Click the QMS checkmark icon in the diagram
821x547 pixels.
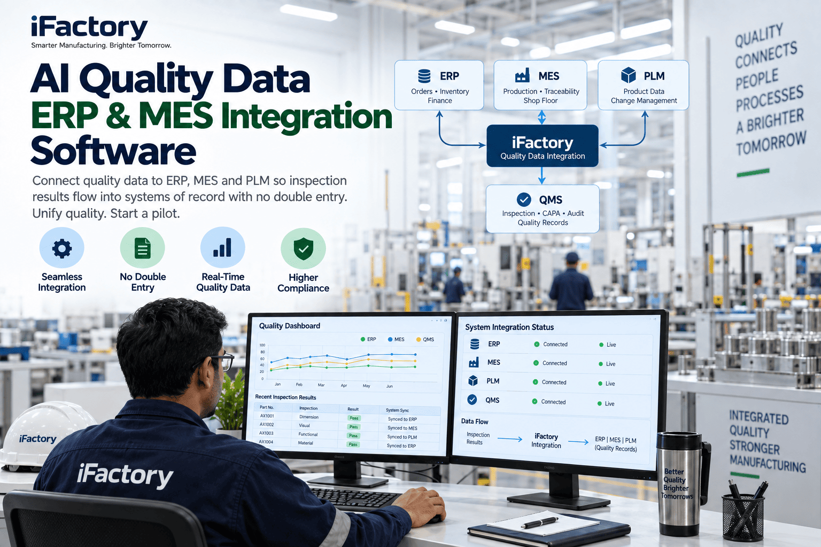tap(524, 200)
